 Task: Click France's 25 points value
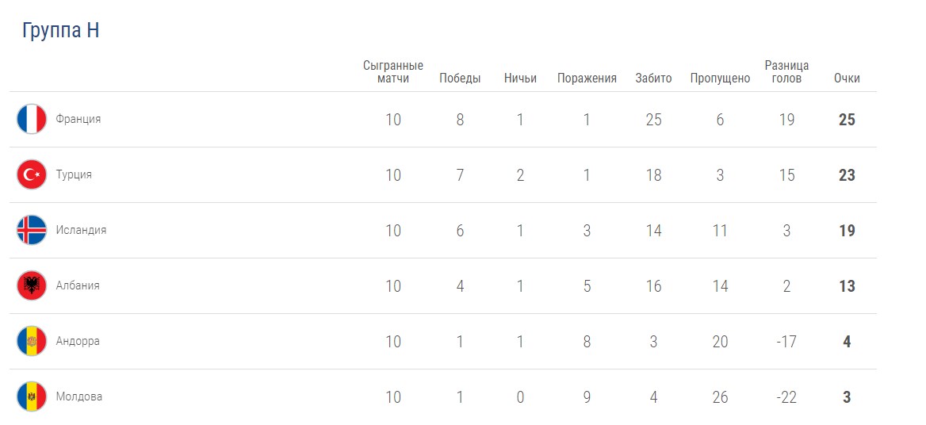[x=847, y=120]
